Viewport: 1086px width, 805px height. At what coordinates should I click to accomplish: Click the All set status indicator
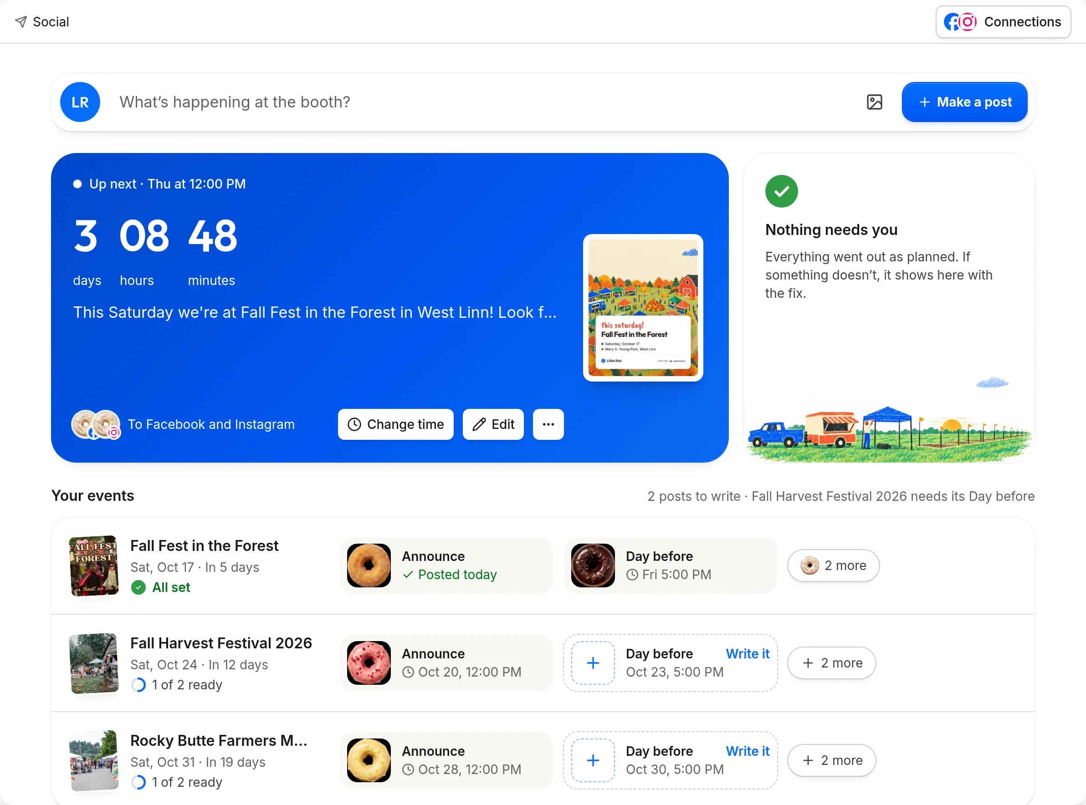pos(160,587)
